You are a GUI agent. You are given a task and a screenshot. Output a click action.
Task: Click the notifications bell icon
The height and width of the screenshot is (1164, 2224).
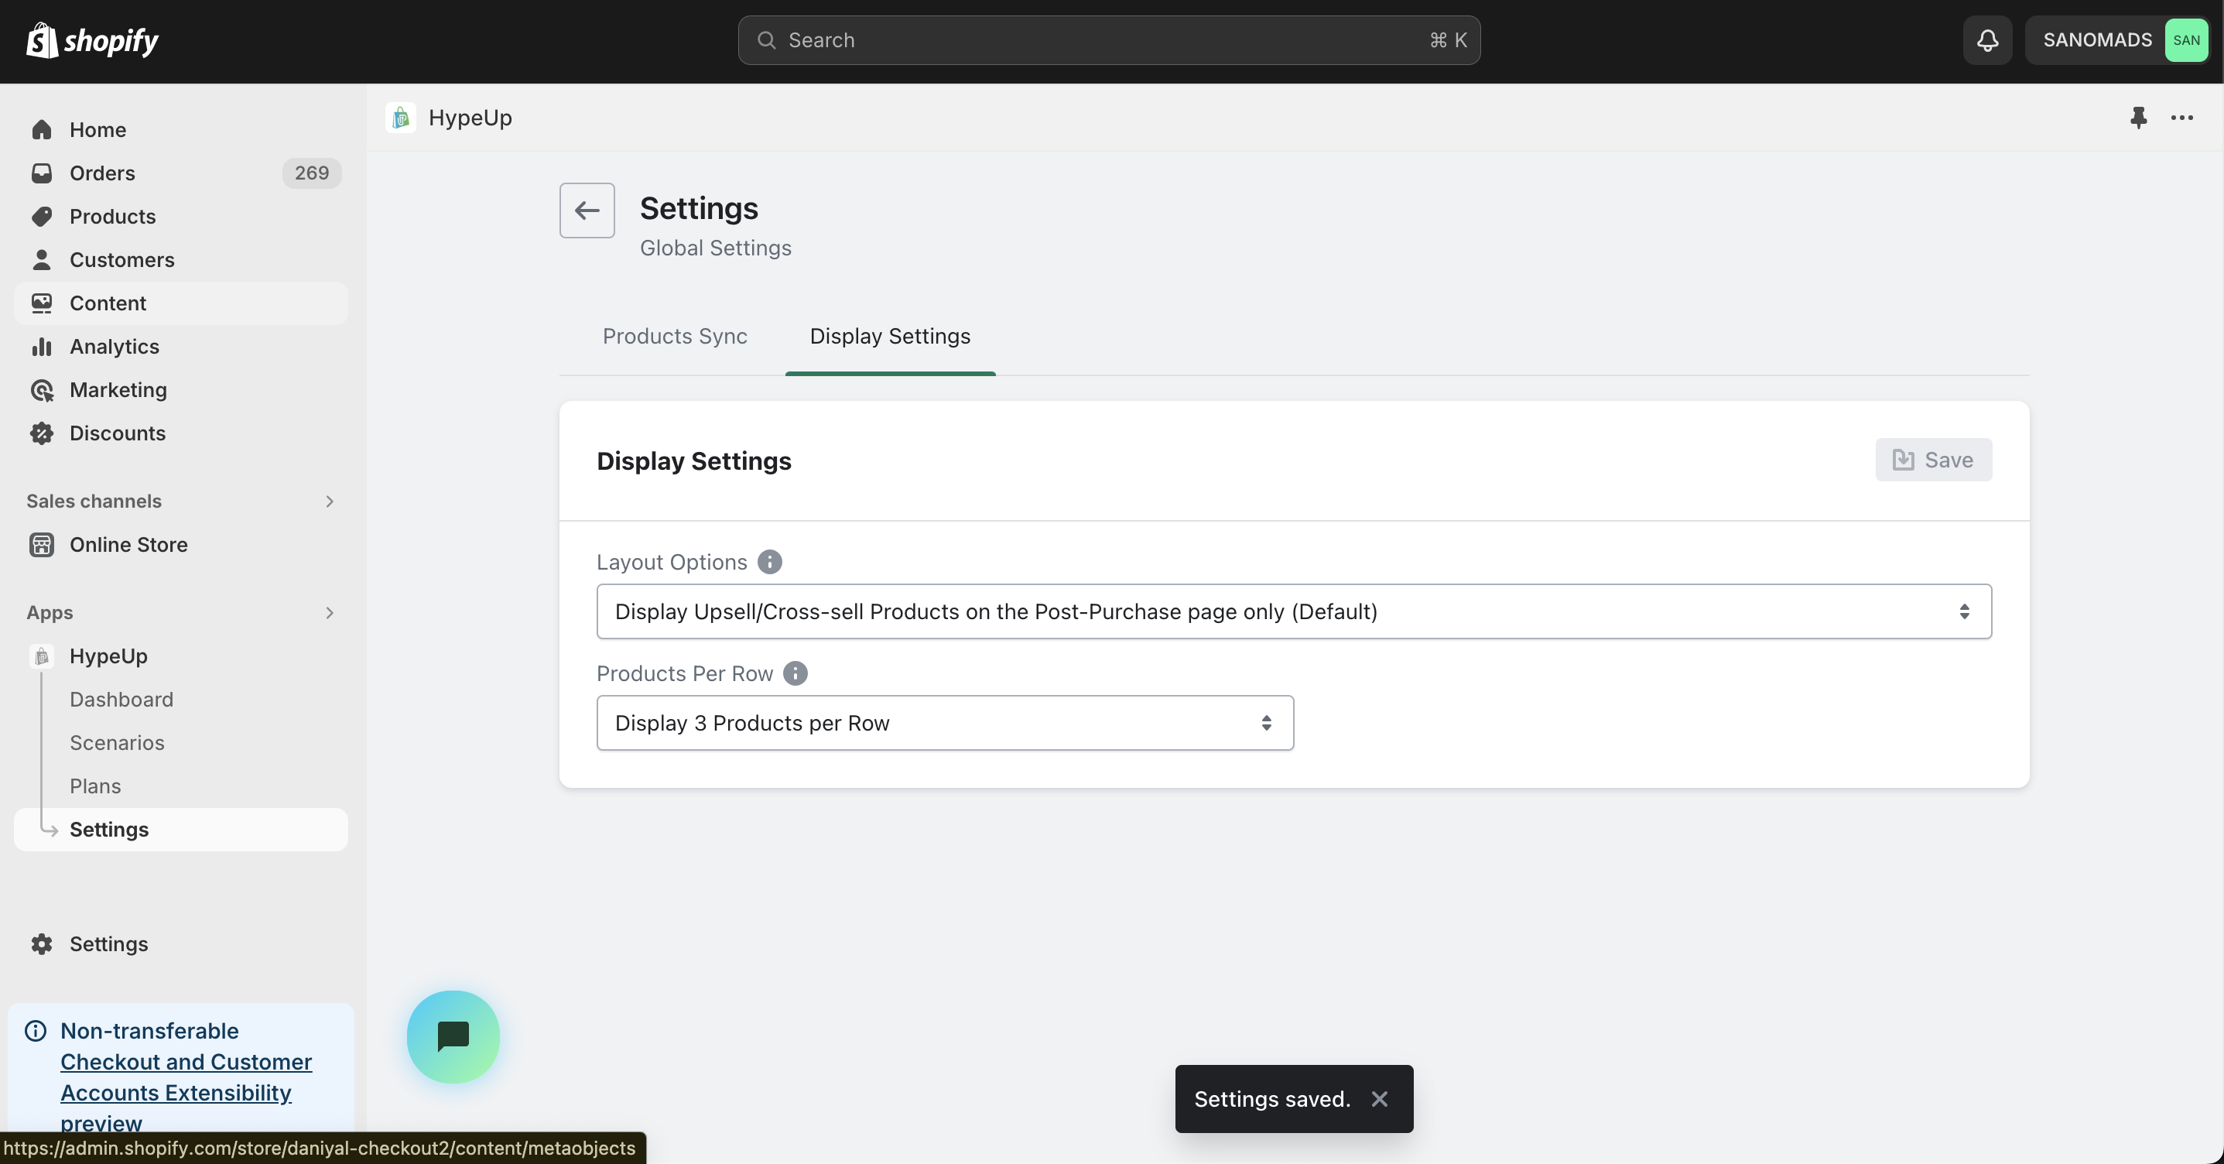[x=1986, y=39]
